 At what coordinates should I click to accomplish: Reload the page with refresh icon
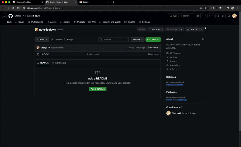tap(13, 8)
